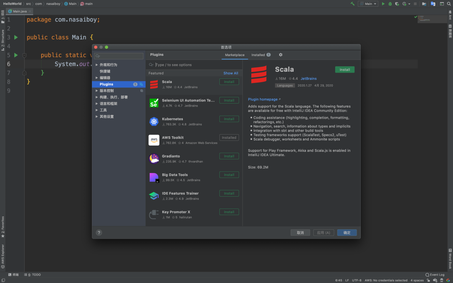Build the project using the hammer icon
Image resolution: width=453 pixels, height=283 pixels.
(352, 3)
